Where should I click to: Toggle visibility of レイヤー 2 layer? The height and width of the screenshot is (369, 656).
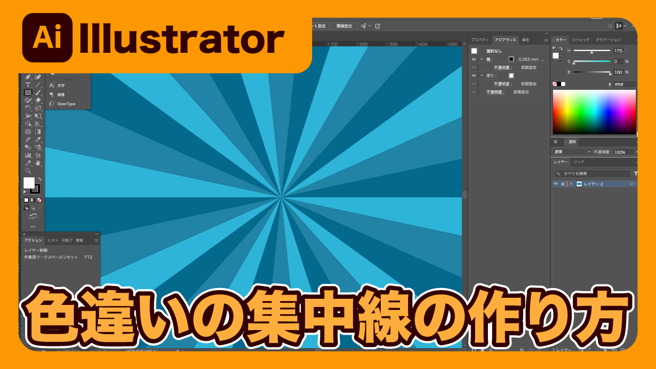tap(556, 184)
